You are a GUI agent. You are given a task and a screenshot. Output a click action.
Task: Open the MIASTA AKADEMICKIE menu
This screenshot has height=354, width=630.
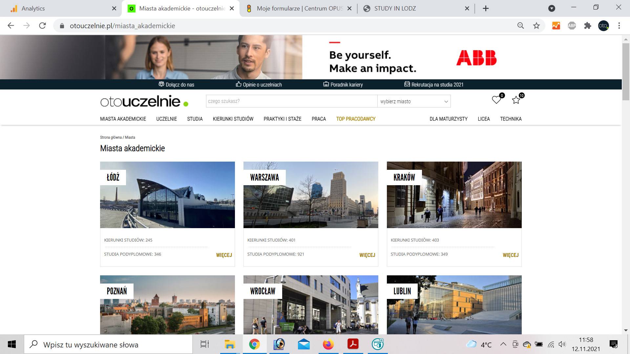pos(123,119)
